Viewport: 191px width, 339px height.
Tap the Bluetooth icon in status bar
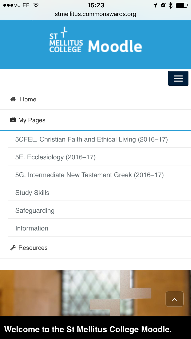[171, 5]
